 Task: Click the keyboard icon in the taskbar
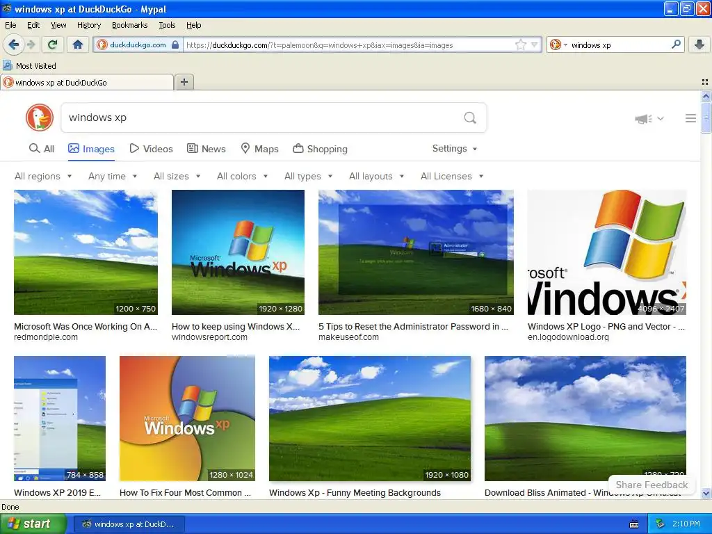coord(634,524)
